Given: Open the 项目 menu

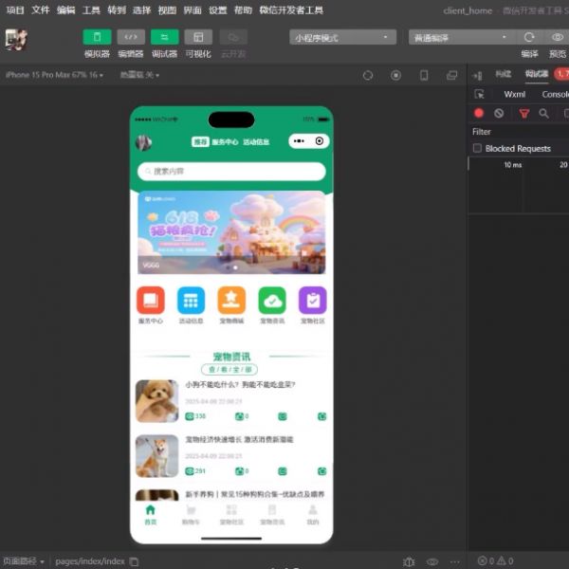Looking at the screenshot, I should click(15, 10).
